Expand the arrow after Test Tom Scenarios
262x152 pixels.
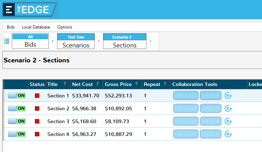coord(99,41)
